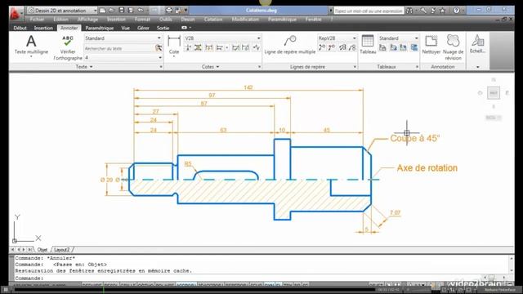523x294 pixels.
Task: Switch to the Gérer ribbon tab
Action: (143, 28)
